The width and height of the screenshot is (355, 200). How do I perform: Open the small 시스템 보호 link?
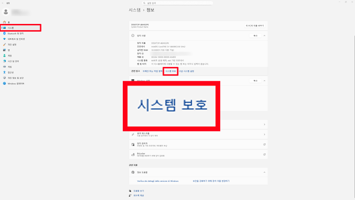[171, 71]
